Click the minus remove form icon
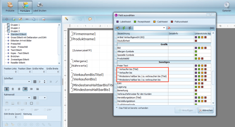Viewport: 235px width, 127px height. click(27, 19)
